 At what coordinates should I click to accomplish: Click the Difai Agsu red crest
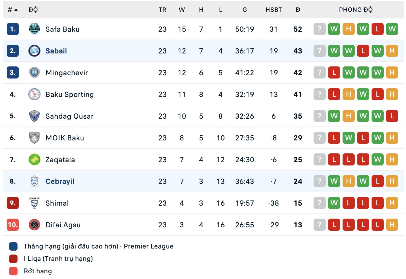34,225
